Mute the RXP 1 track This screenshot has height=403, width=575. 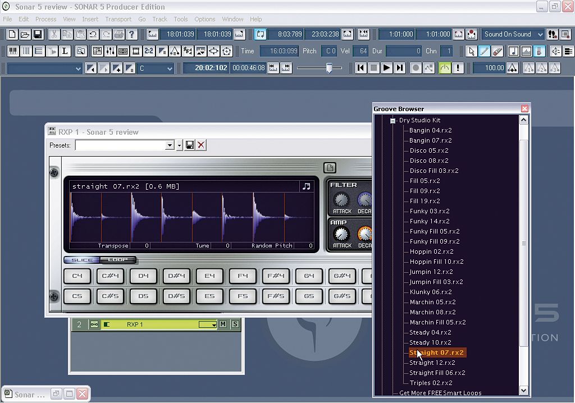click(222, 324)
